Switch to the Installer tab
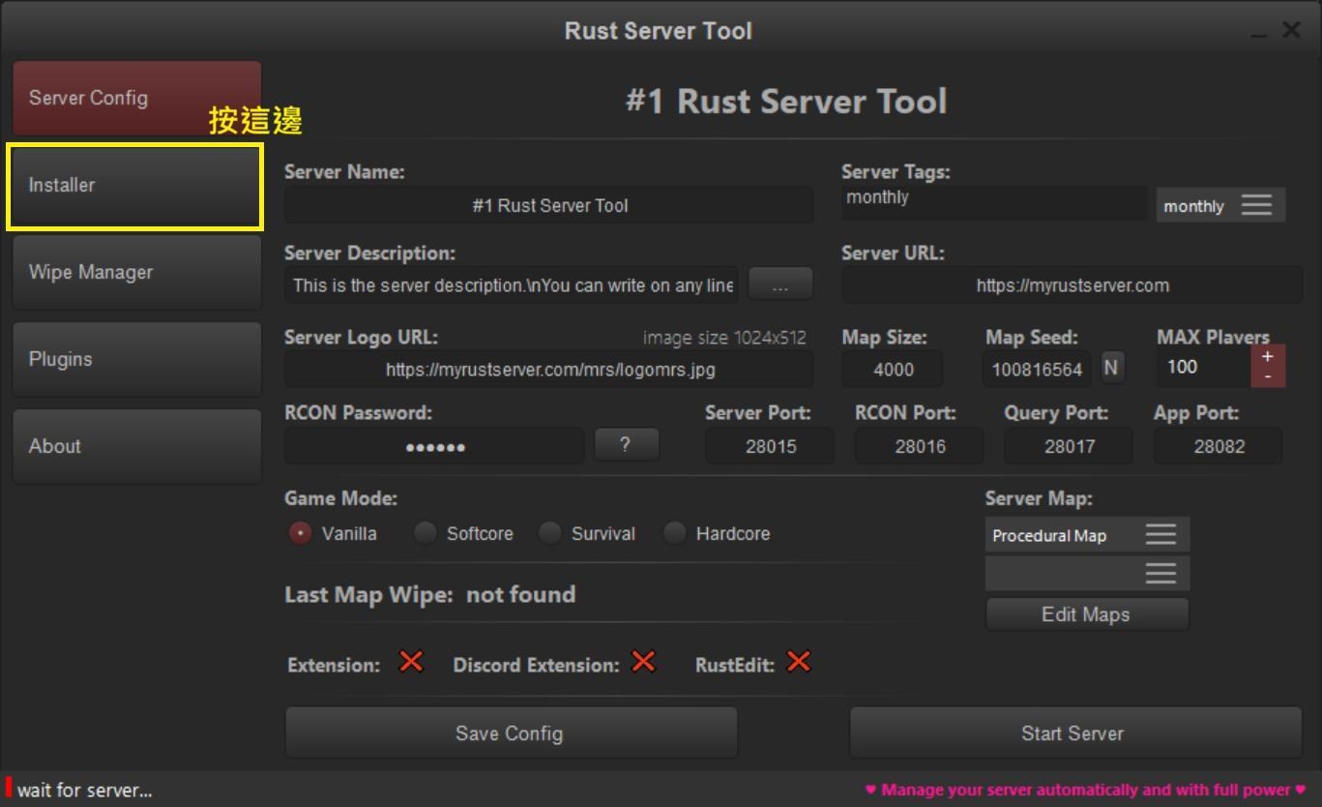 [x=135, y=185]
